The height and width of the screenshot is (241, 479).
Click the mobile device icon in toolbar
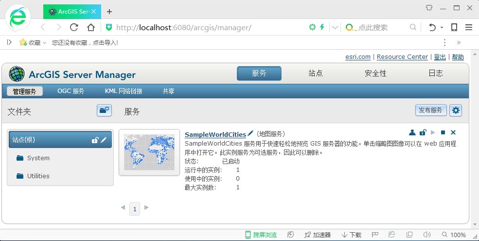pyautogui.click(x=454, y=27)
